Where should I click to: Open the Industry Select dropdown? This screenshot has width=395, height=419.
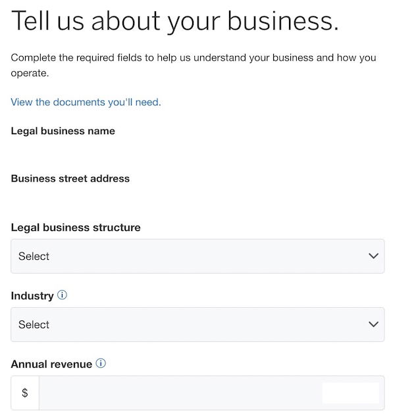197,324
